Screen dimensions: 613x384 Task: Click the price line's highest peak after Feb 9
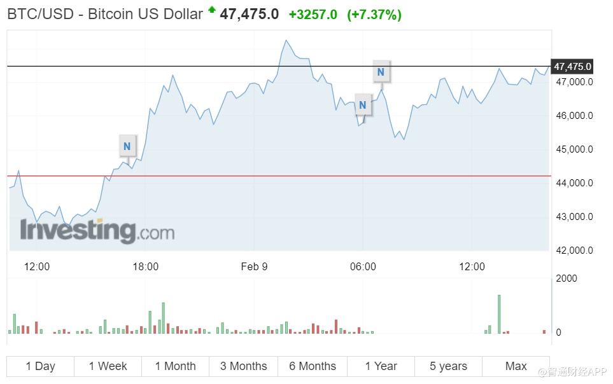[286, 41]
